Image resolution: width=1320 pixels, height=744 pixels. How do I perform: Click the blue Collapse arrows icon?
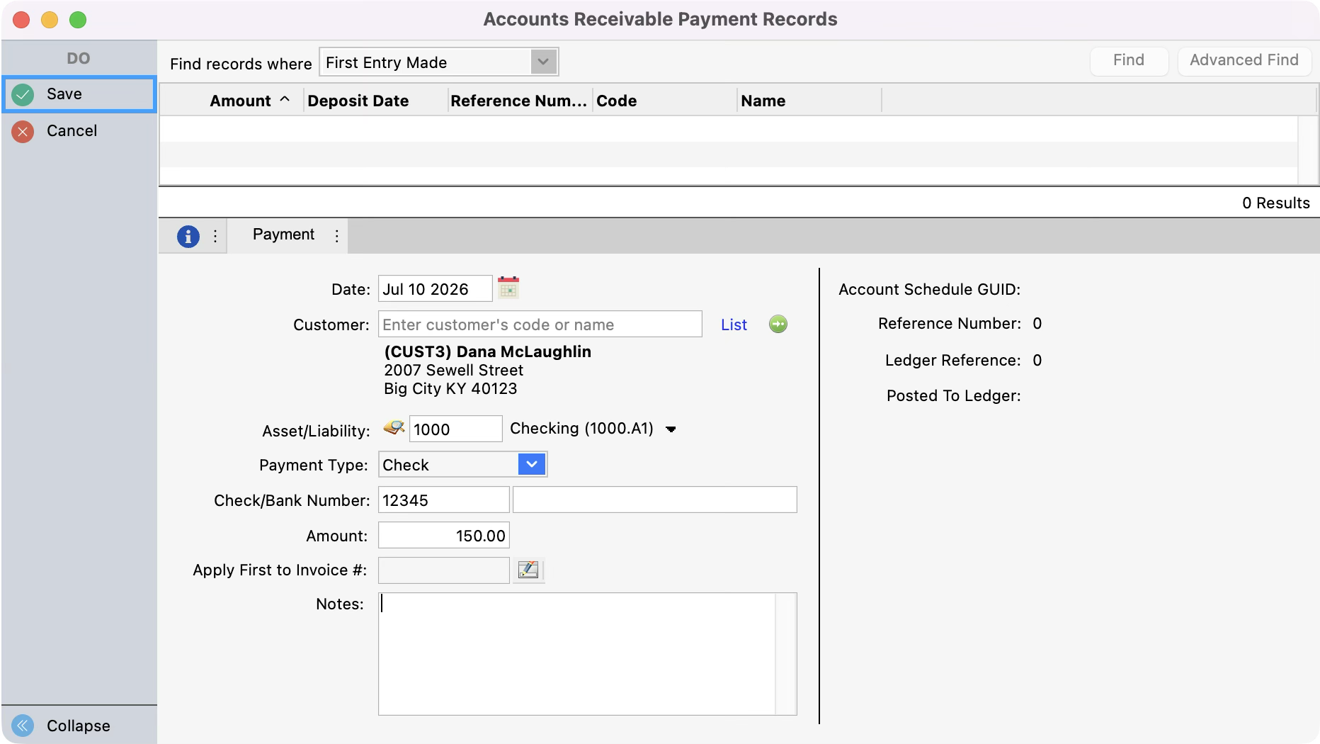(x=23, y=726)
